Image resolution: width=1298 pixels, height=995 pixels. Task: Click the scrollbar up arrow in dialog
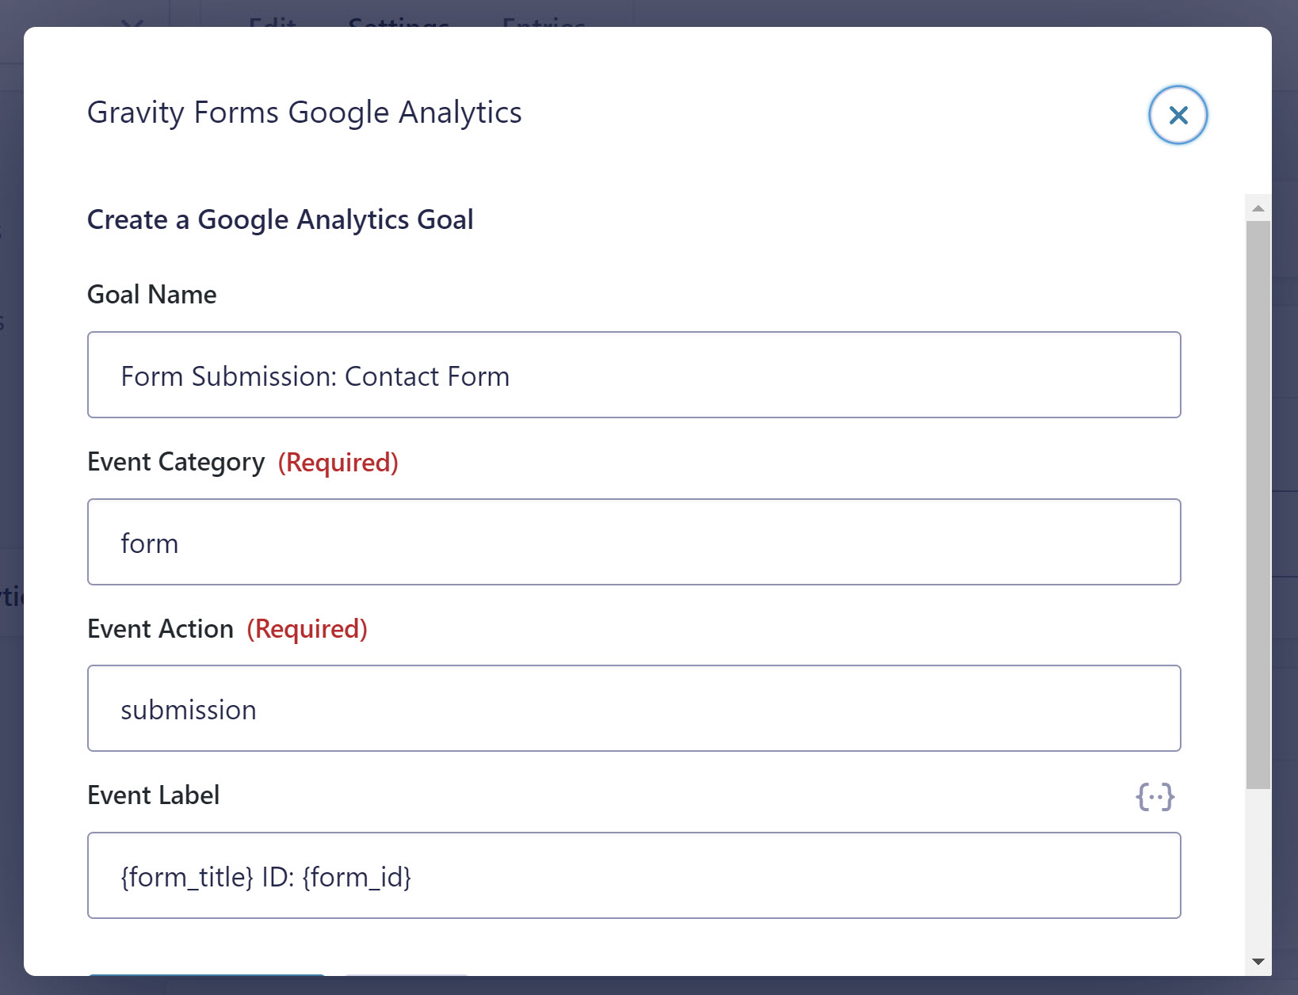point(1258,208)
